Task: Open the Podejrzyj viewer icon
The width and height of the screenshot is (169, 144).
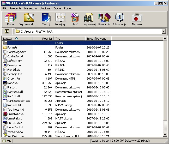Action: click(61, 17)
